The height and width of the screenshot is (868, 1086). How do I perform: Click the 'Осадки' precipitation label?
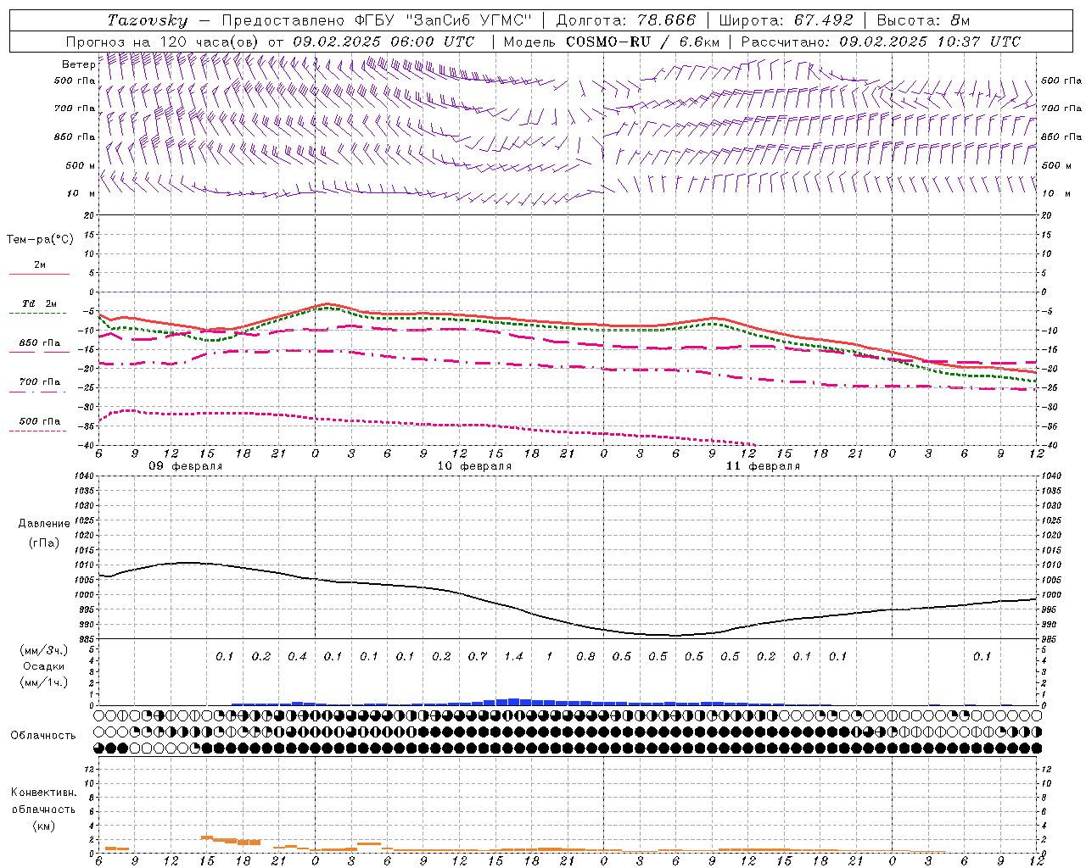(44, 666)
